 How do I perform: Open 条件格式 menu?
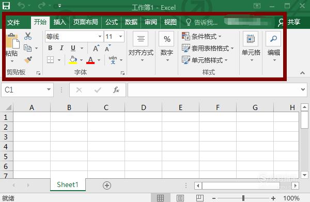click(202, 36)
